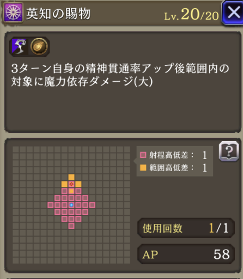
Task: Select the red diamond target tile
Action: pyautogui.click(x=71, y=184)
